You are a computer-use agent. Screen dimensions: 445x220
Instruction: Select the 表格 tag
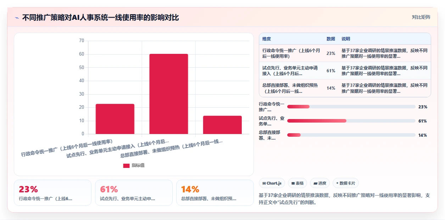[297, 183]
